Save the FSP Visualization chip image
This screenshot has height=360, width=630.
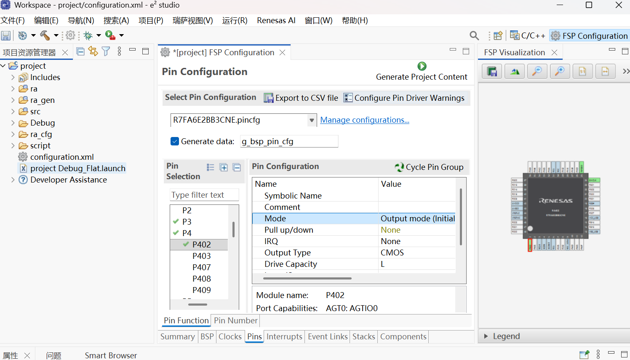492,71
